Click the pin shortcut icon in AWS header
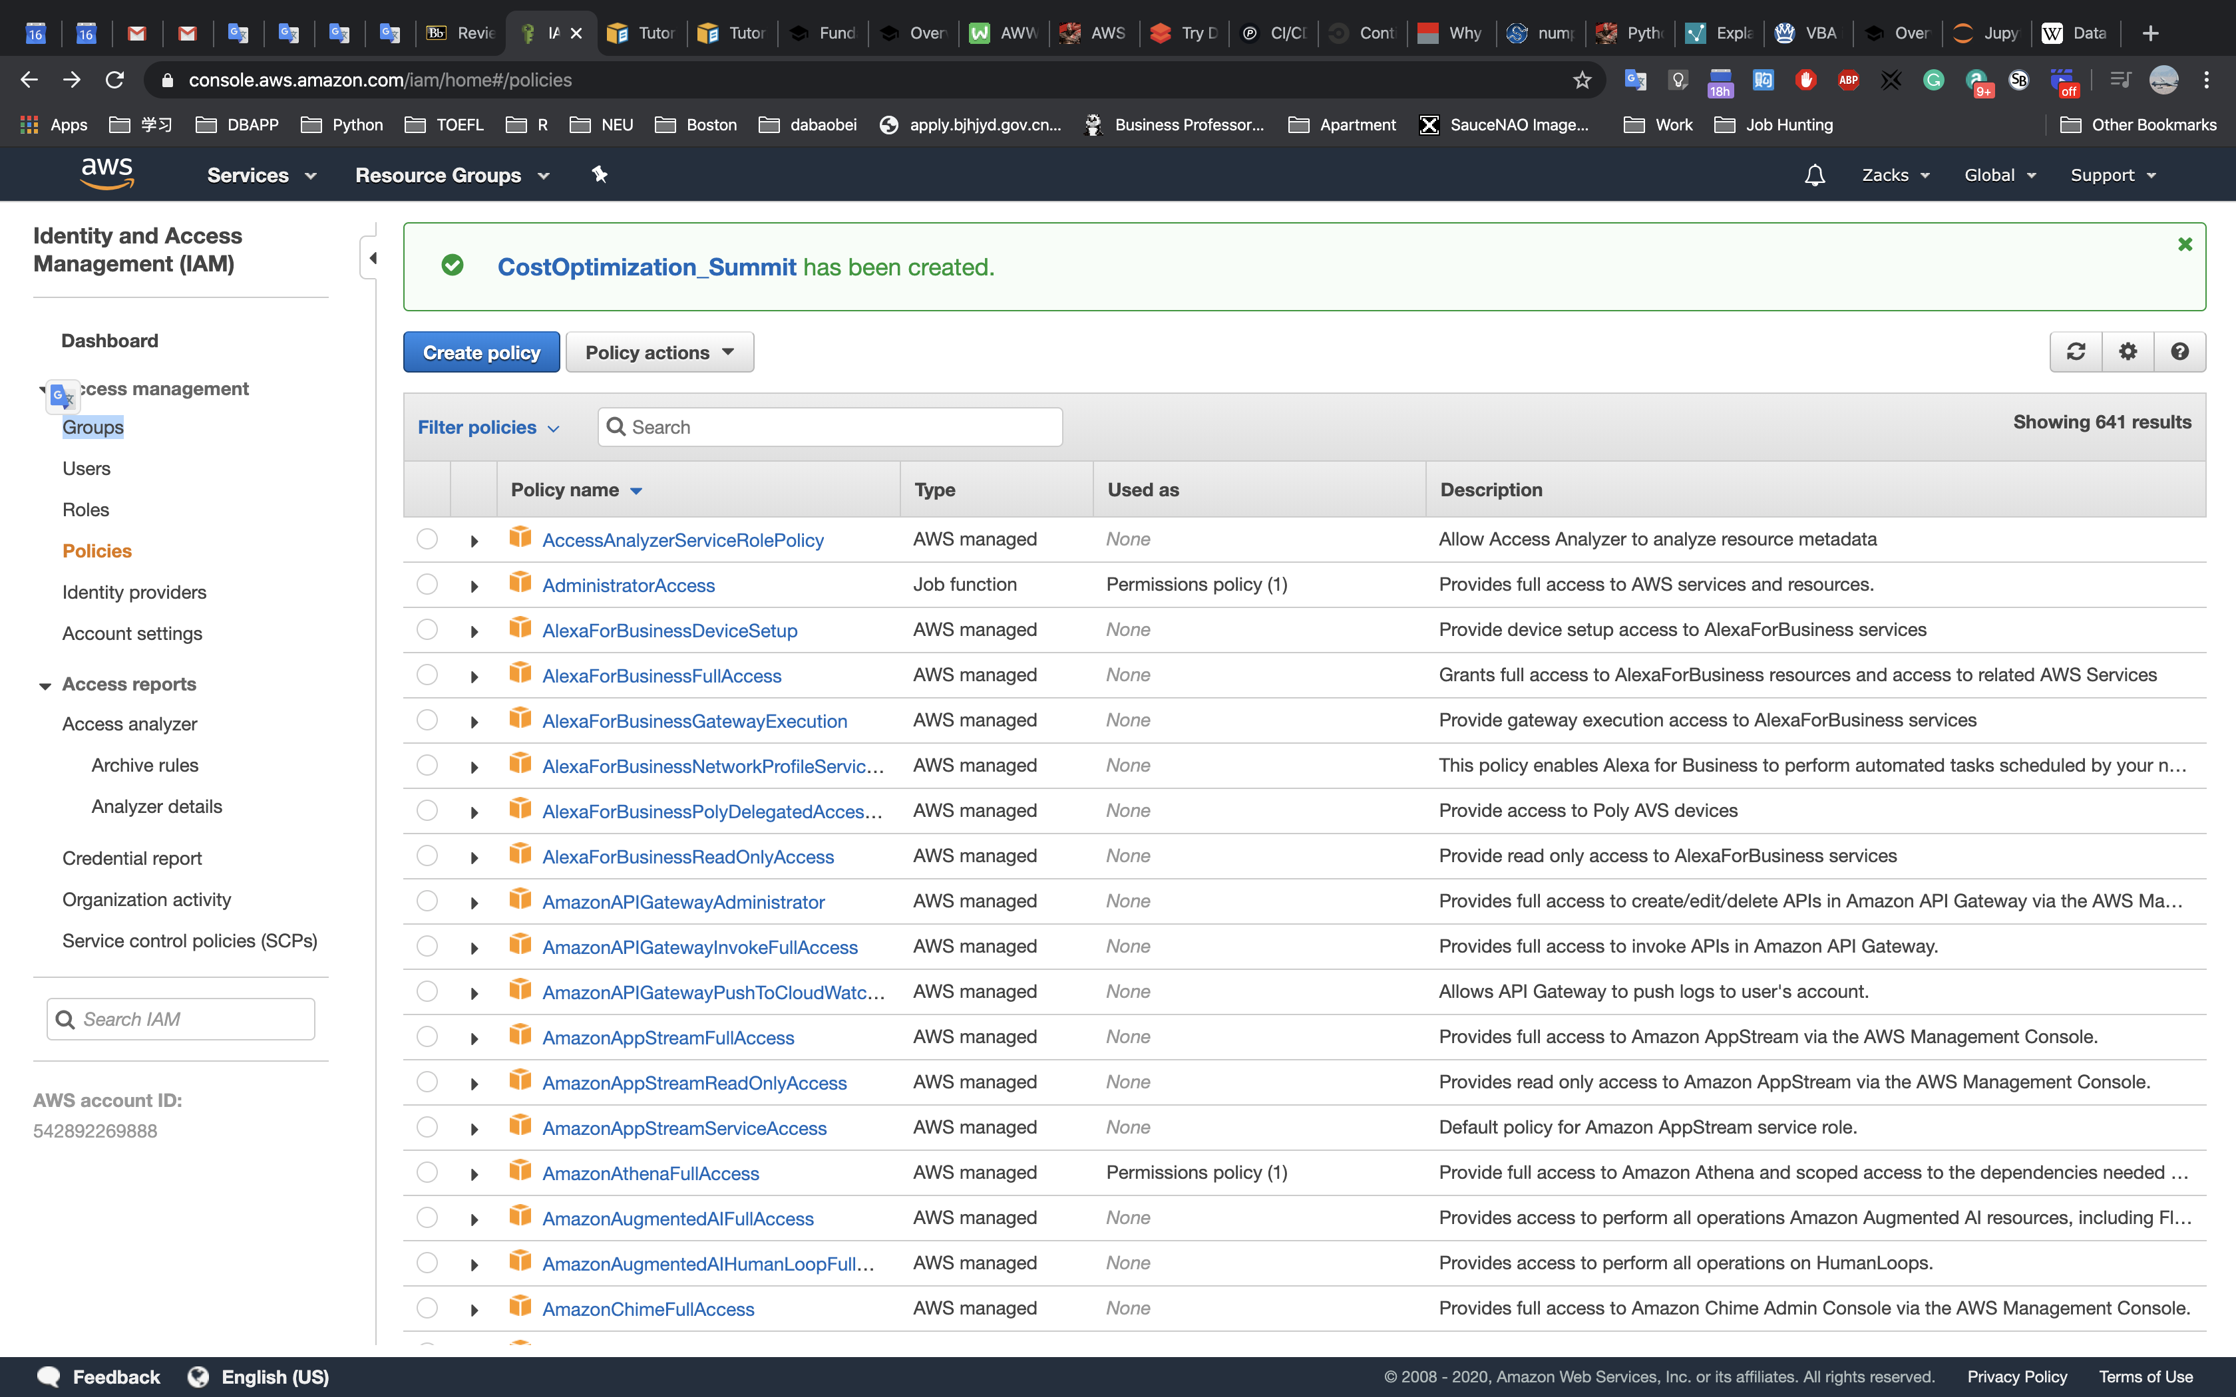The height and width of the screenshot is (1397, 2236). click(600, 174)
